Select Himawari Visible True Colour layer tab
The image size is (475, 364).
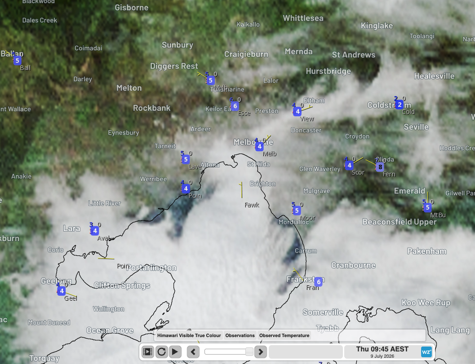click(189, 335)
